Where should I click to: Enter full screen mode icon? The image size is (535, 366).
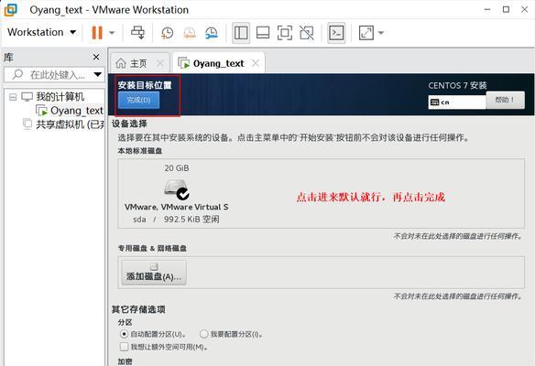[285, 33]
